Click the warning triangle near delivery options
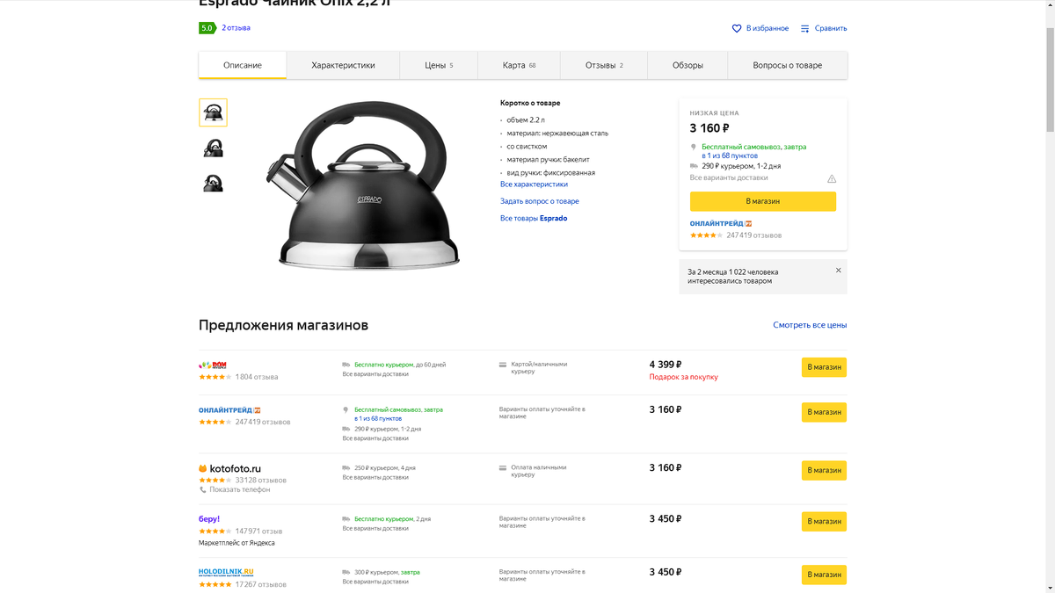Screen dimensions: 1055x593 832,178
